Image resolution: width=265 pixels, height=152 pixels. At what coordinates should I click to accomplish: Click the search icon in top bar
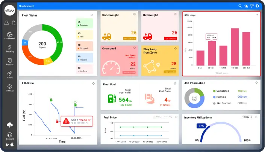[x=240, y=6]
